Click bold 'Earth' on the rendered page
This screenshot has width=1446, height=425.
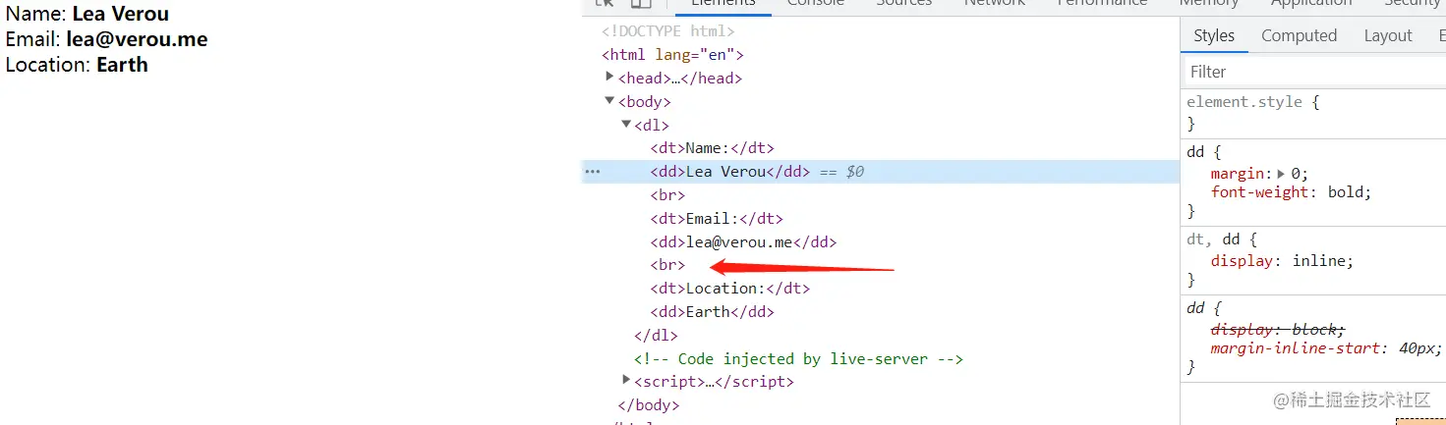point(122,65)
